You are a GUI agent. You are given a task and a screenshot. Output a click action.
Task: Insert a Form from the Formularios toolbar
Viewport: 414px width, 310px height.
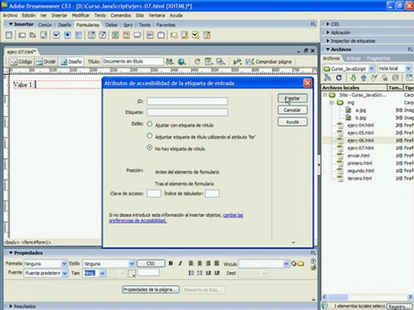[x=9, y=35]
